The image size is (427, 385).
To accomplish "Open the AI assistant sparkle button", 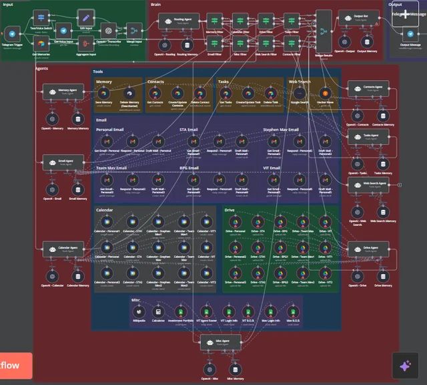I will [x=404, y=366].
